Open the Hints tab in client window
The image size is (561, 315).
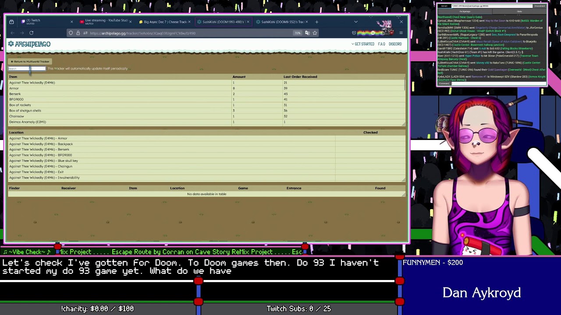pyautogui.click(x=519, y=11)
